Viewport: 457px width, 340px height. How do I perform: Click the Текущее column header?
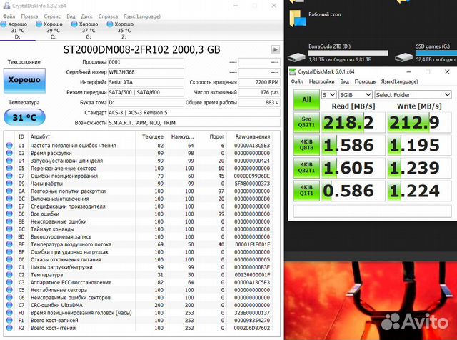click(152, 136)
